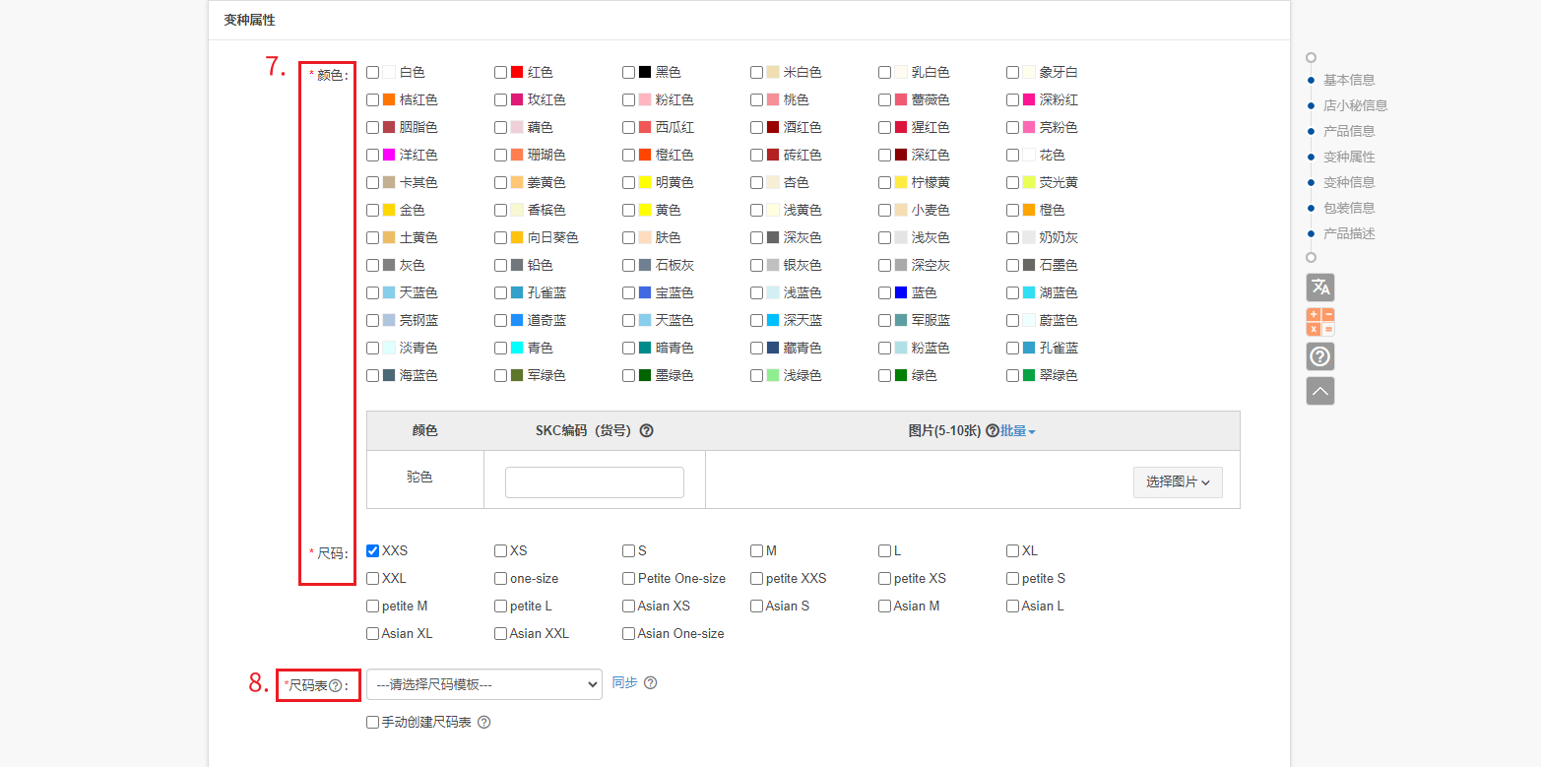The image size is (1541, 767).
Task: Click the 深粉红 label text
Action: click(x=1059, y=99)
